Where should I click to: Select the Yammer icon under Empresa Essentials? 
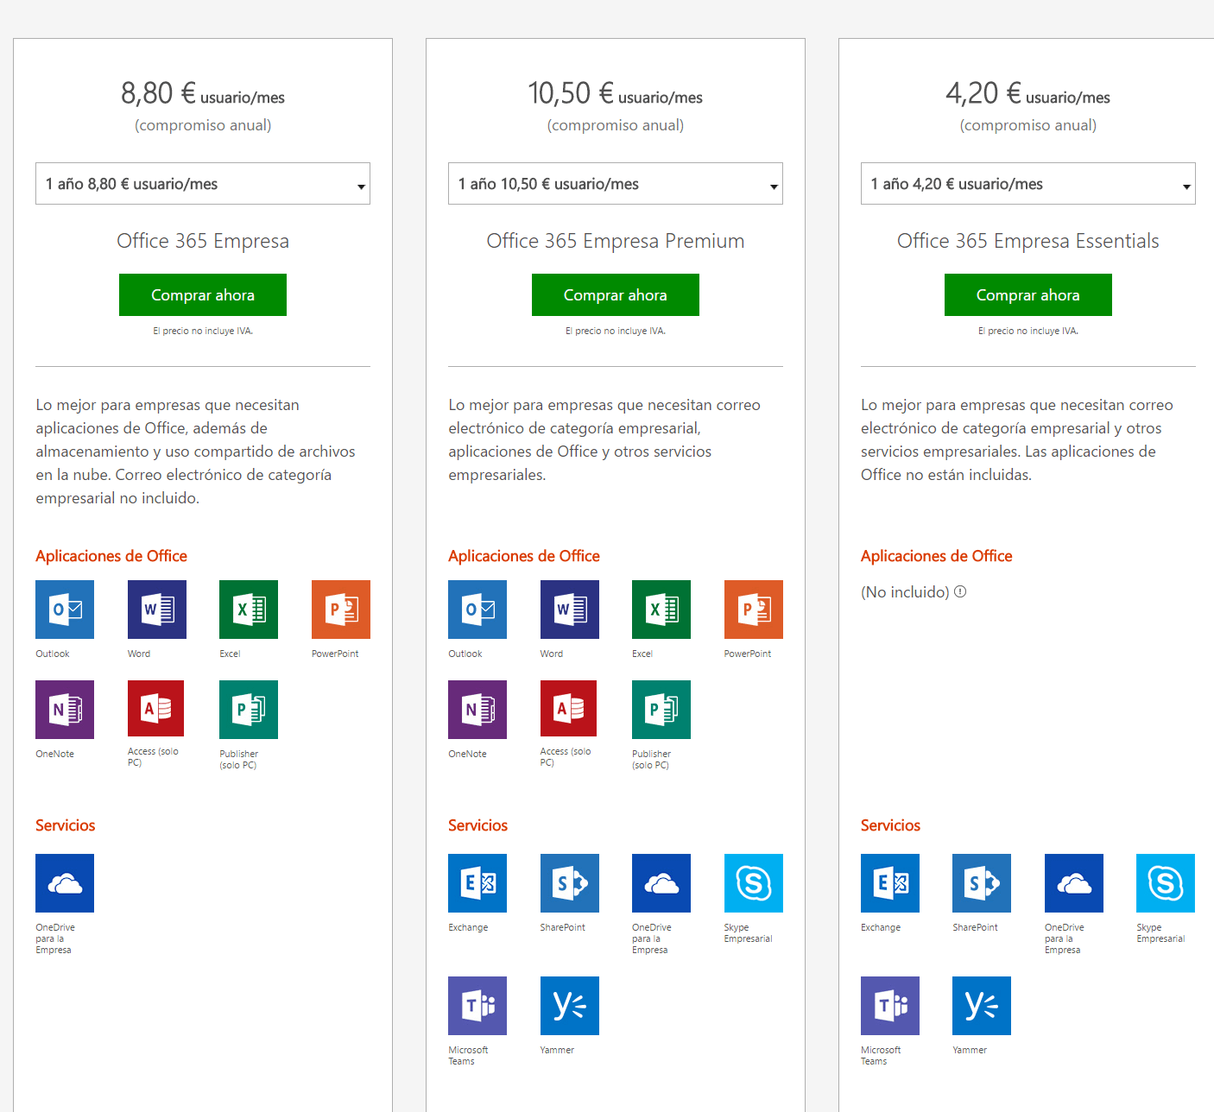pos(981,1005)
